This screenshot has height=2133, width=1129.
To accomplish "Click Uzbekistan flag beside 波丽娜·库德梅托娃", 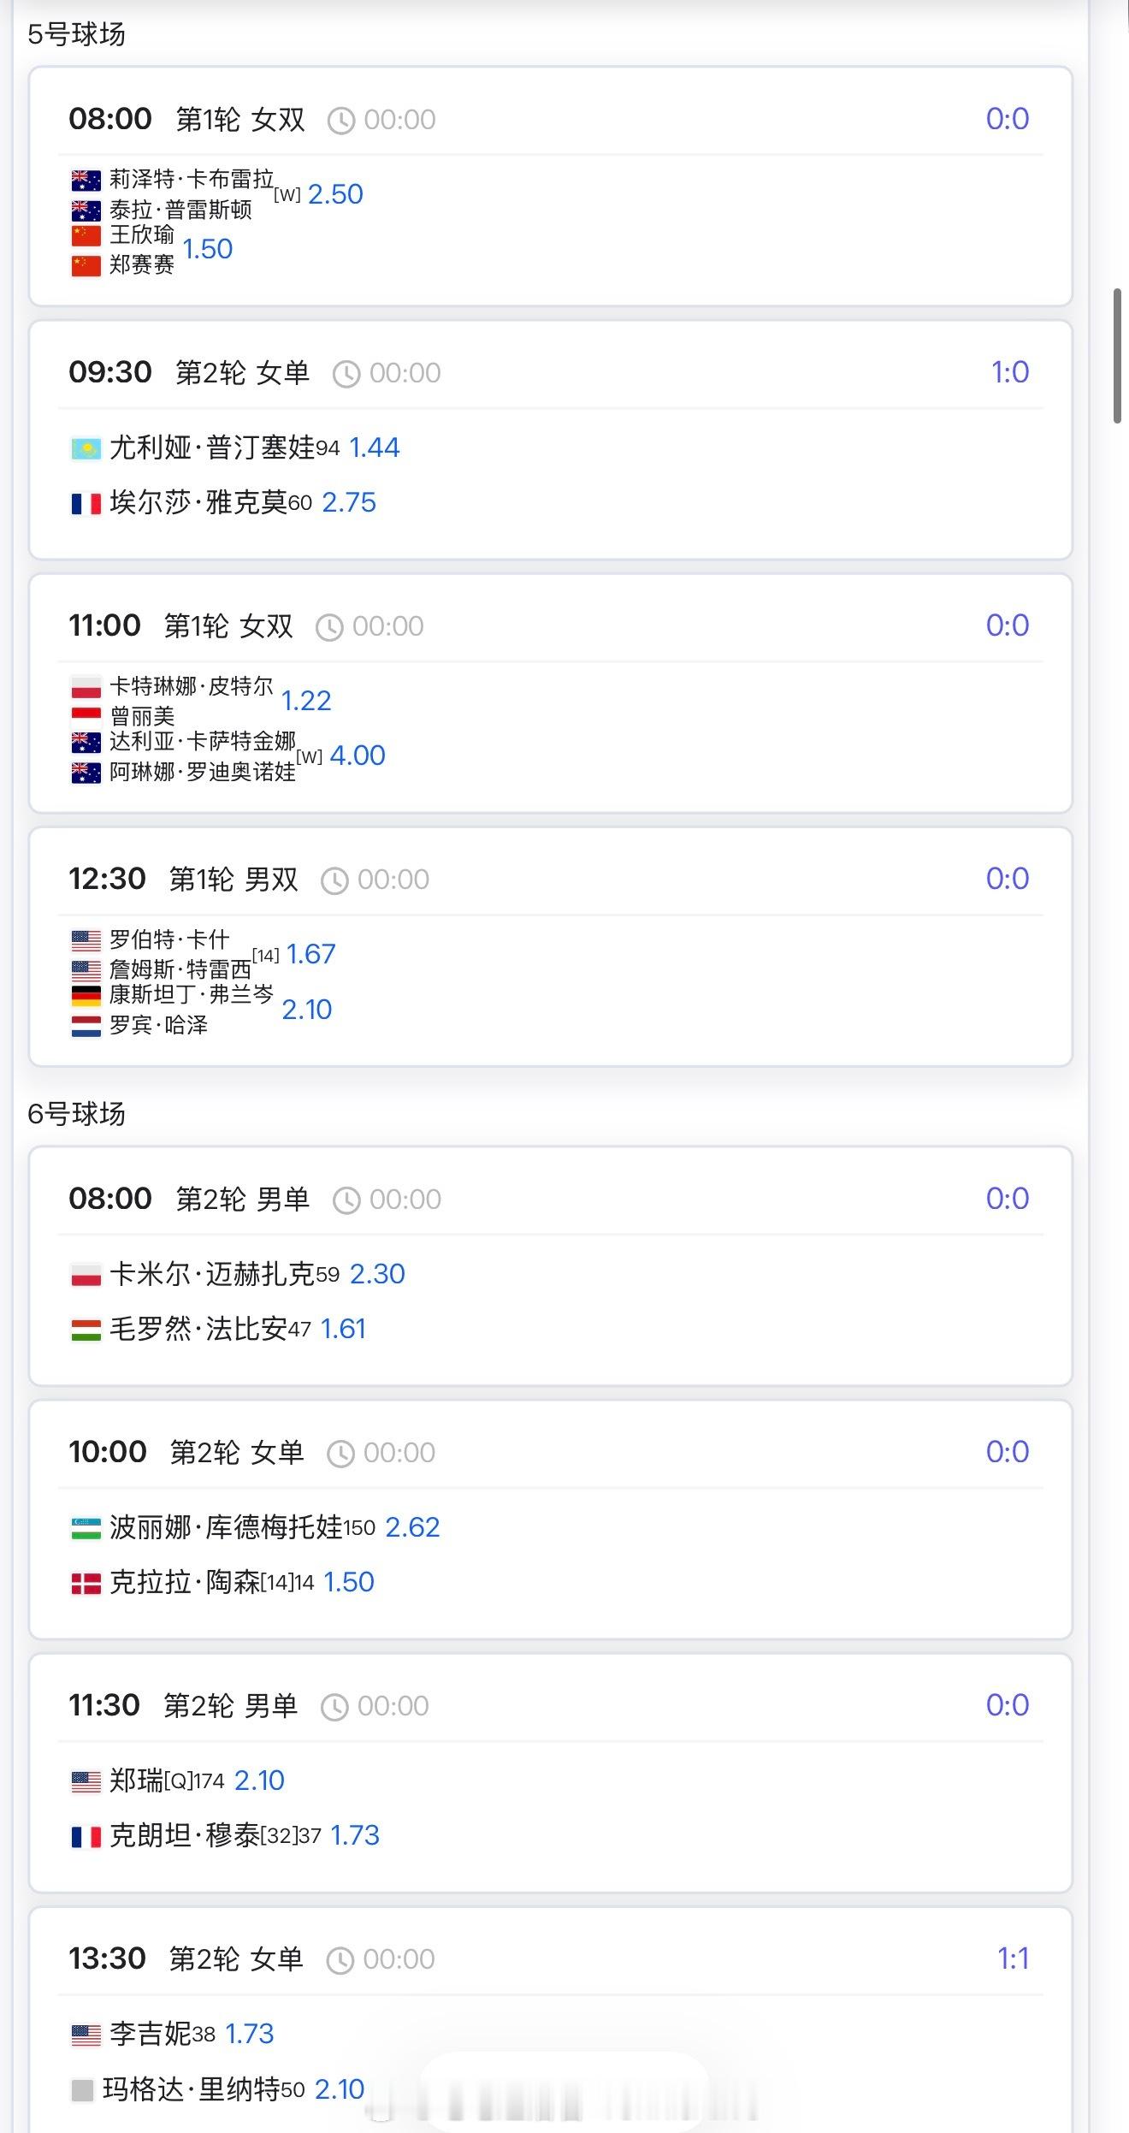I will point(86,1528).
